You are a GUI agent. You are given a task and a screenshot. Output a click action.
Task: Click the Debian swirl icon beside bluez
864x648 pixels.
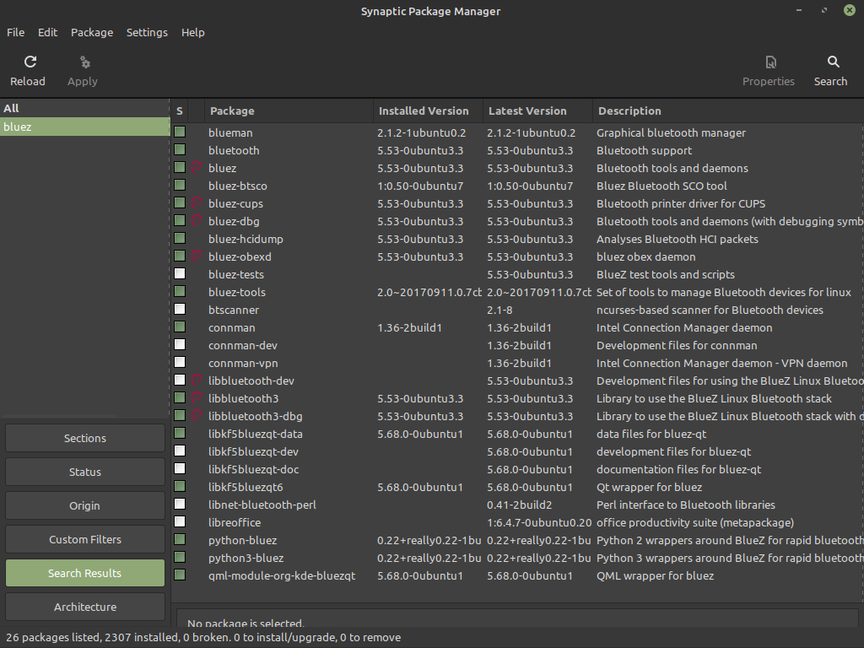click(197, 168)
